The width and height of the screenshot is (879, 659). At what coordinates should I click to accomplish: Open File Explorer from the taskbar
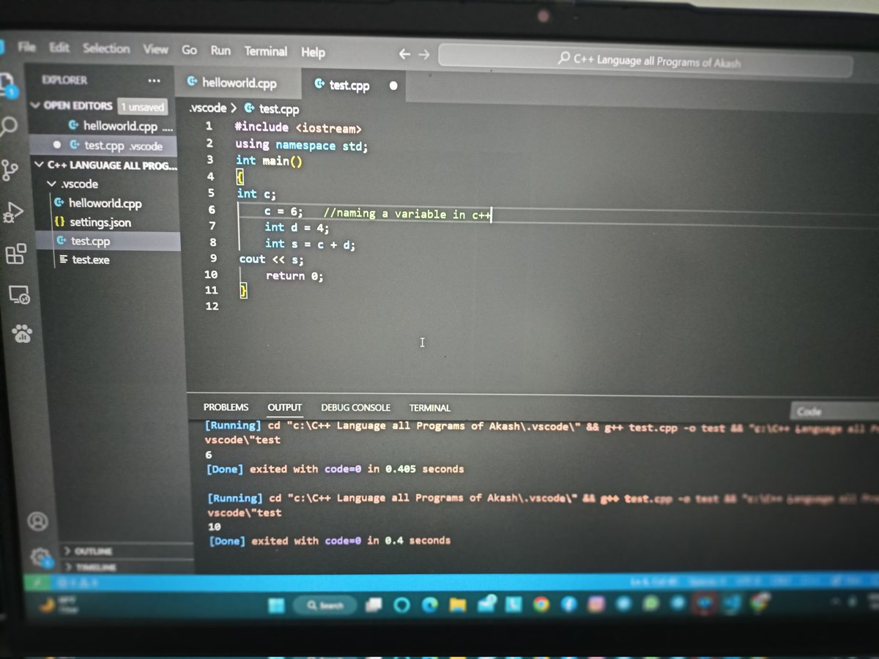coord(458,604)
